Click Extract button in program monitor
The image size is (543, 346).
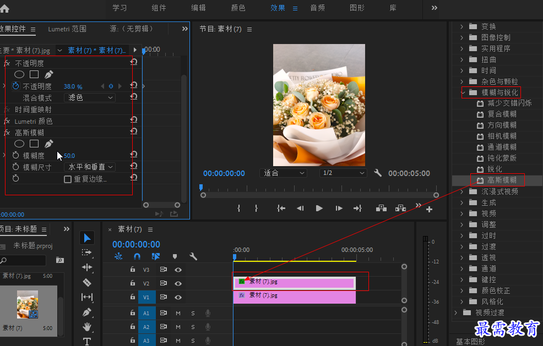(400, 208)
